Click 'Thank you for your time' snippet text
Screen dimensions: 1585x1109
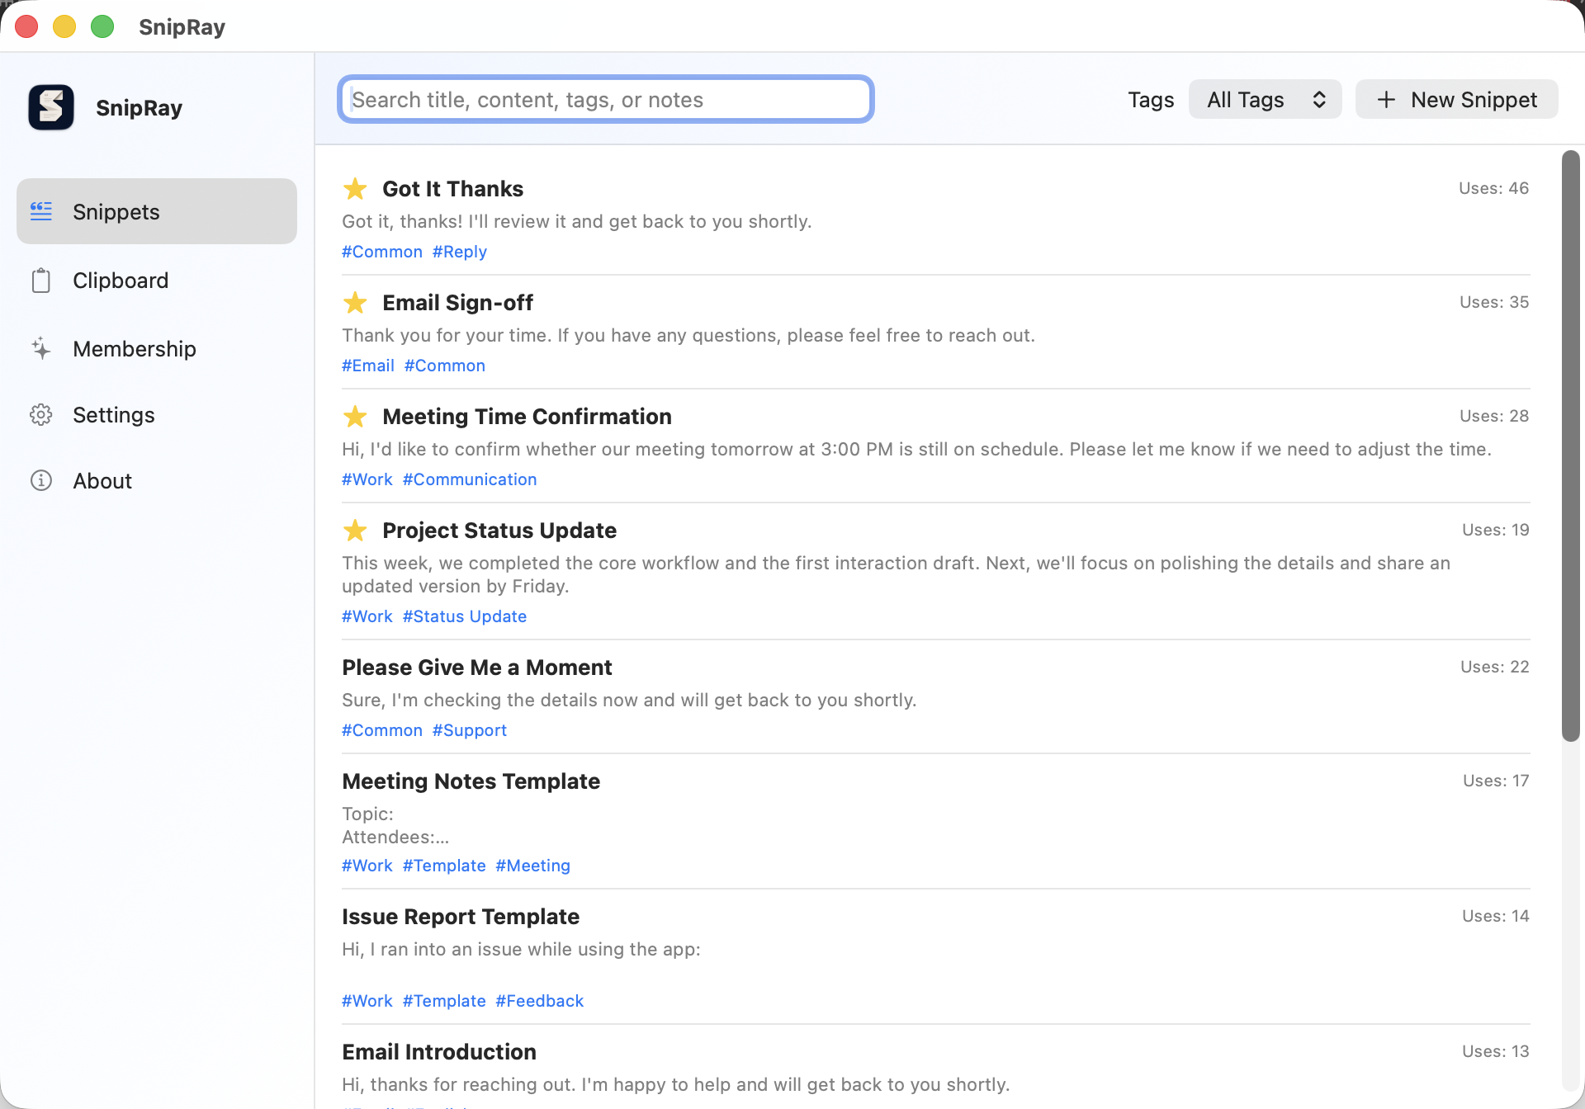(688, 335)
